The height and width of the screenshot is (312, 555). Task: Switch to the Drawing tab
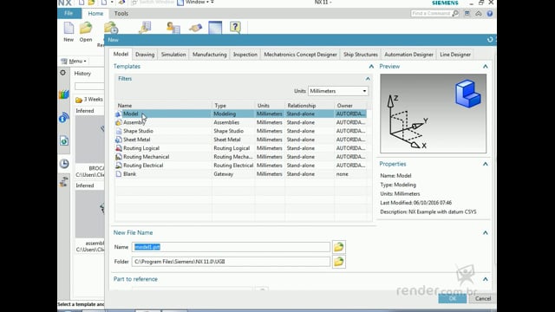click(145, 55)
